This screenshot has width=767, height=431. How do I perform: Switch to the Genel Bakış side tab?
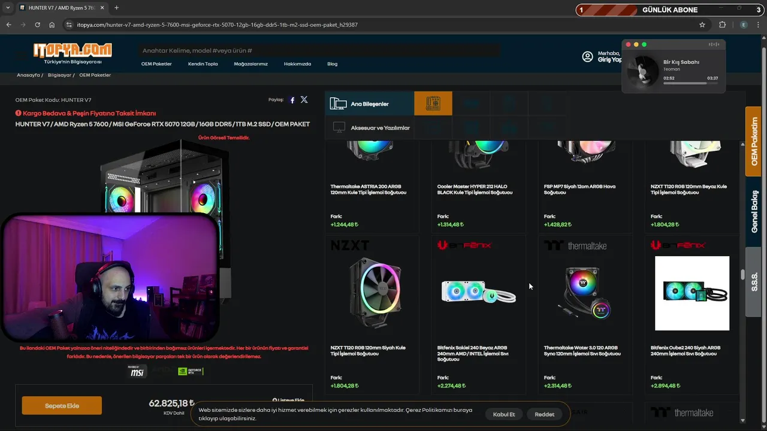click(x=754, y=211)
